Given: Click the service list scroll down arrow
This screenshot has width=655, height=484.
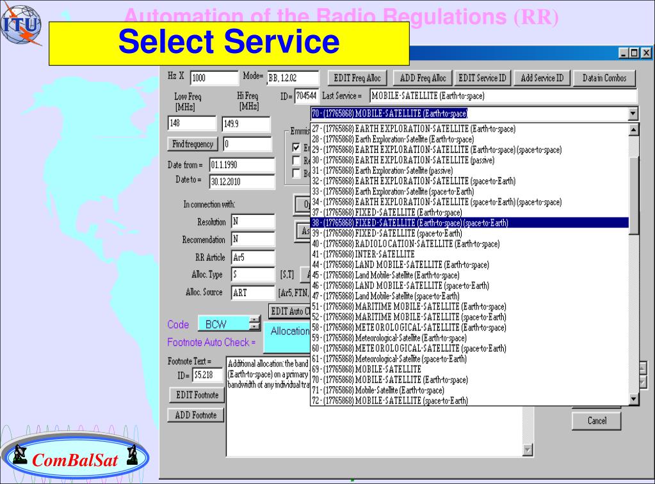Looking at the screenshot, I should [634, 400].
